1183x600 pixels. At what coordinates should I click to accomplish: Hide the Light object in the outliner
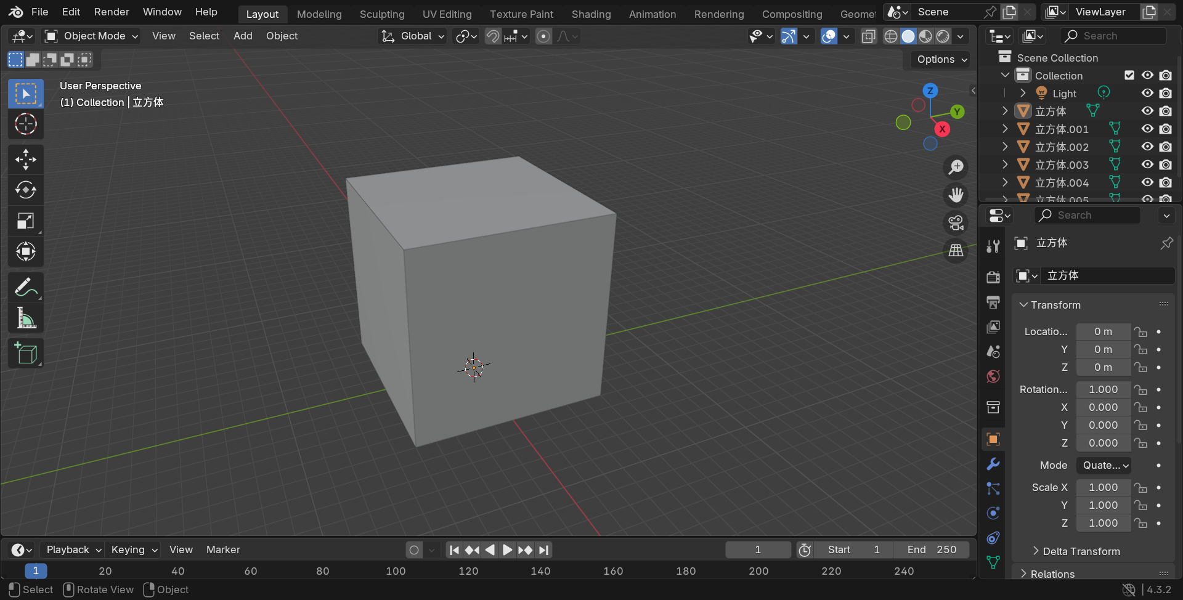point(1147,92)
